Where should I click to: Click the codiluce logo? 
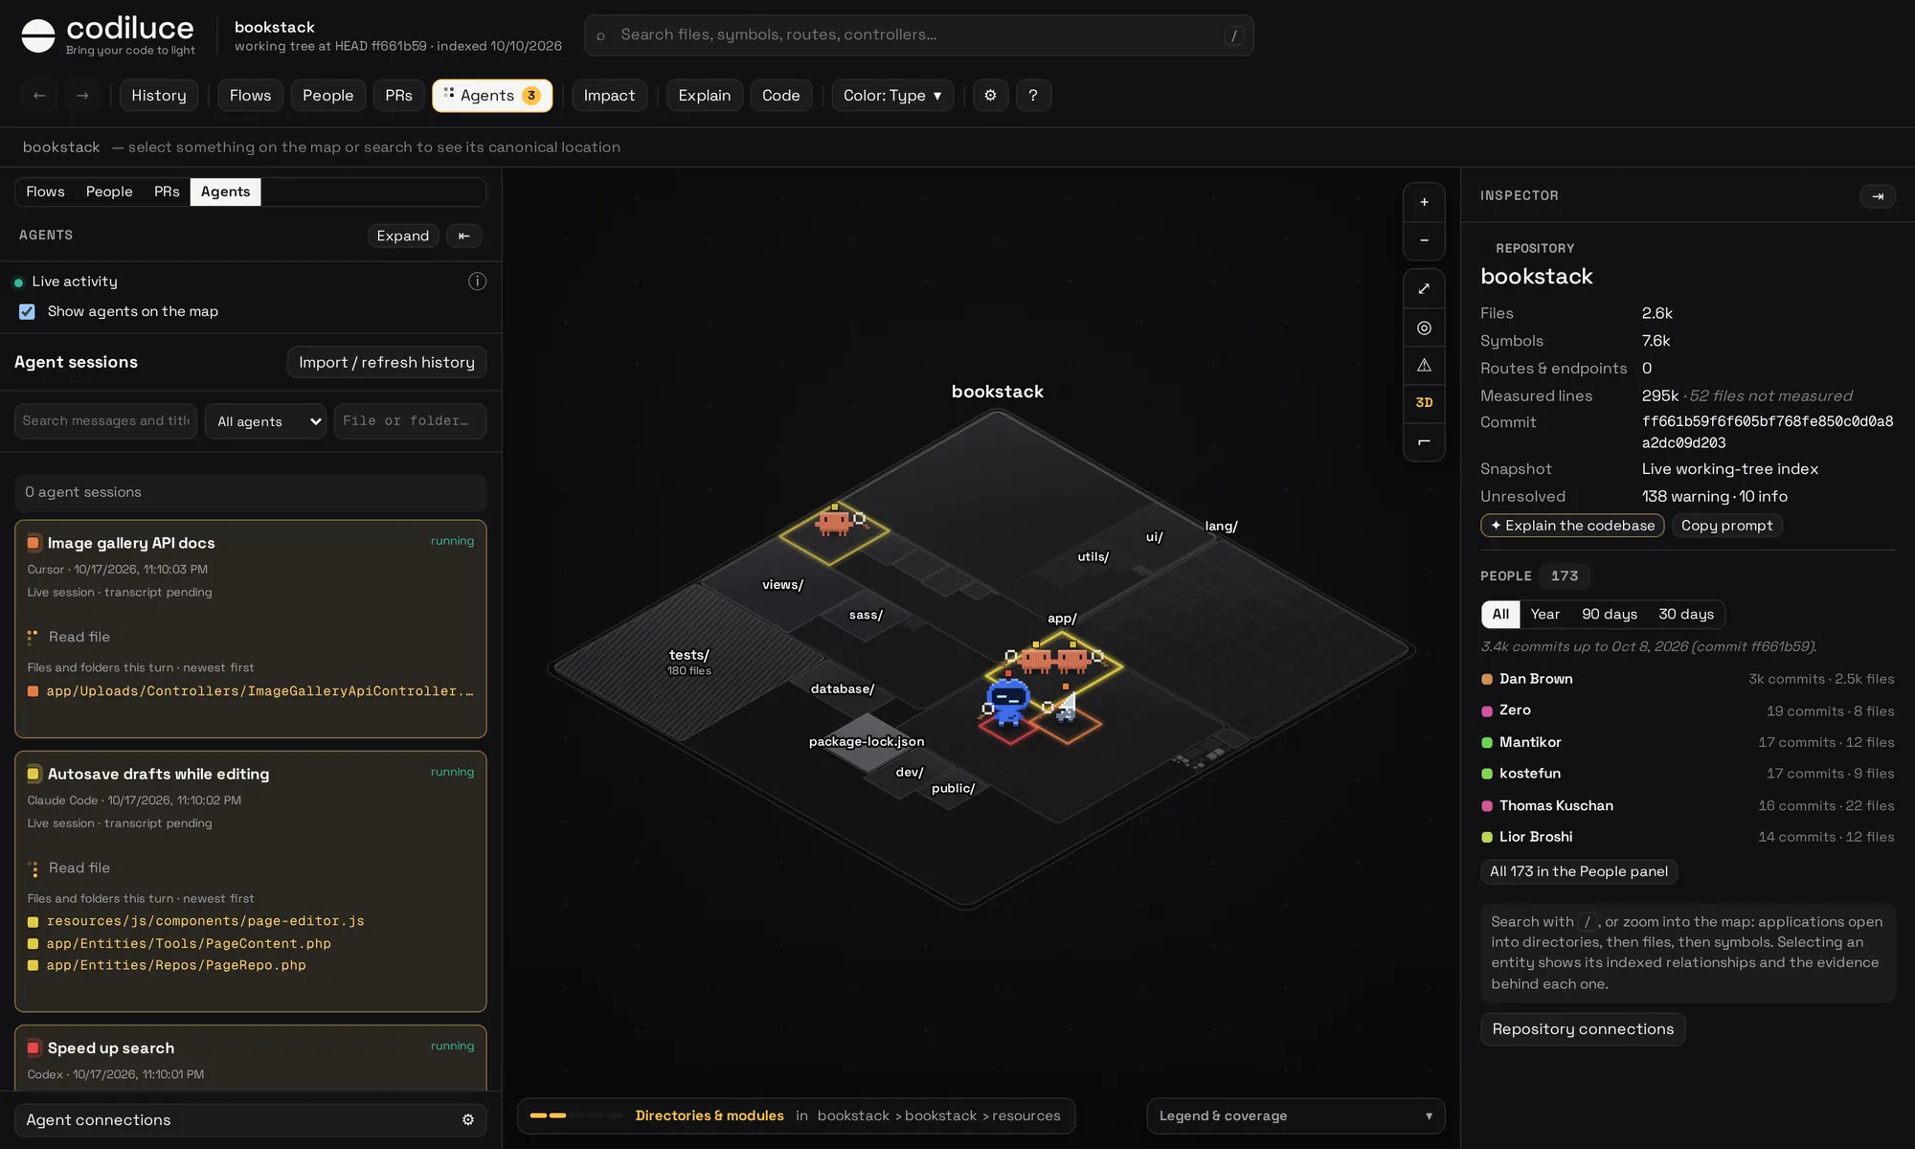tap(107, 35)
